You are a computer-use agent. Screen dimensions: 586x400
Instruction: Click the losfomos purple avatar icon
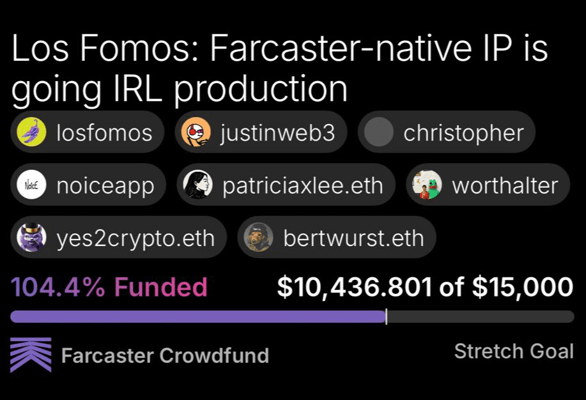[31, 132]
